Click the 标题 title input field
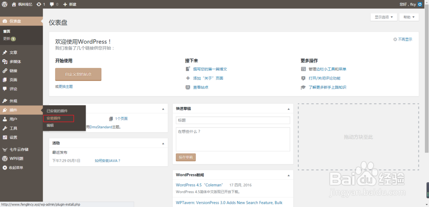 (233, 120)
